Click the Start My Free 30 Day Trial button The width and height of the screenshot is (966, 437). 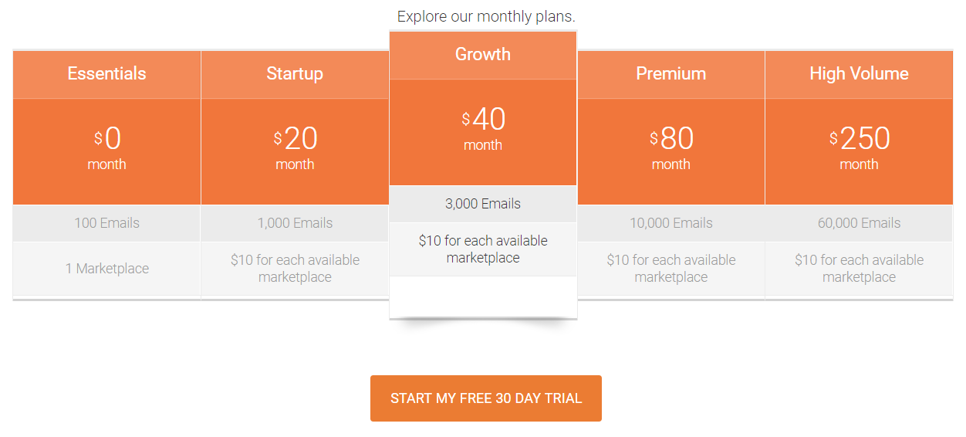coord(485,398)
